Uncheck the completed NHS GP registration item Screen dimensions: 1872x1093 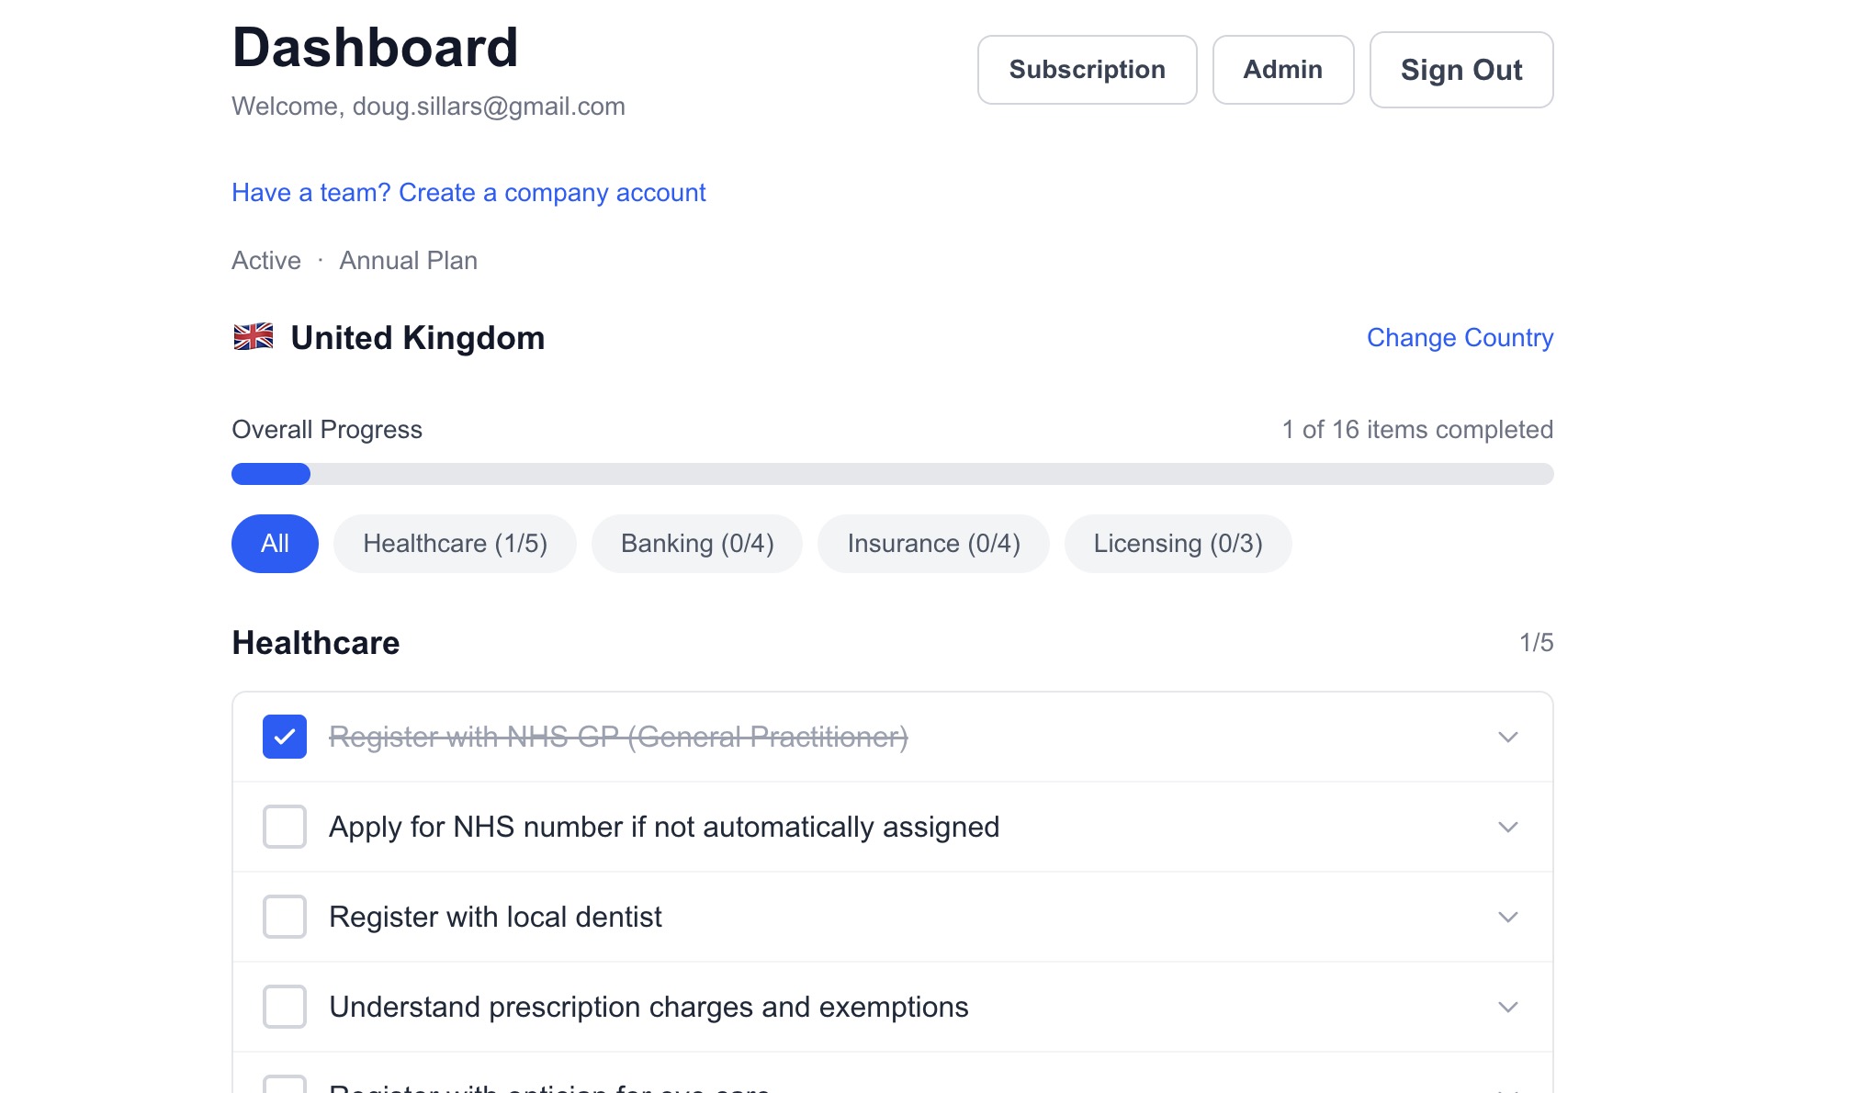click(x=285, y=736)
